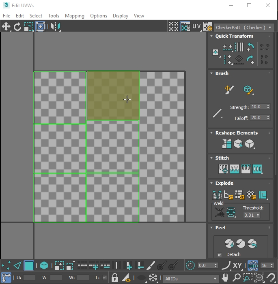Click the Falloff value field
The width and height of the screenshot is (278, 284).
coord(258,117)
